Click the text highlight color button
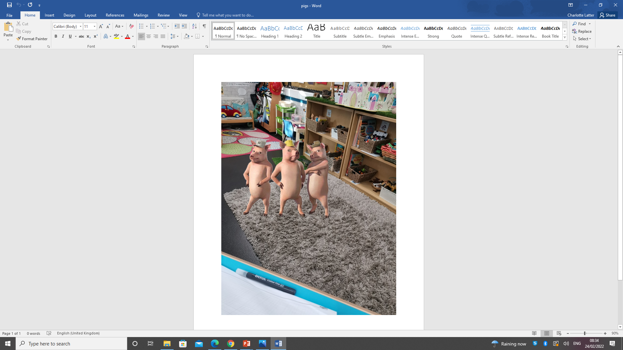Viewport: 623px width, 350px height. (x=116, y=36)
